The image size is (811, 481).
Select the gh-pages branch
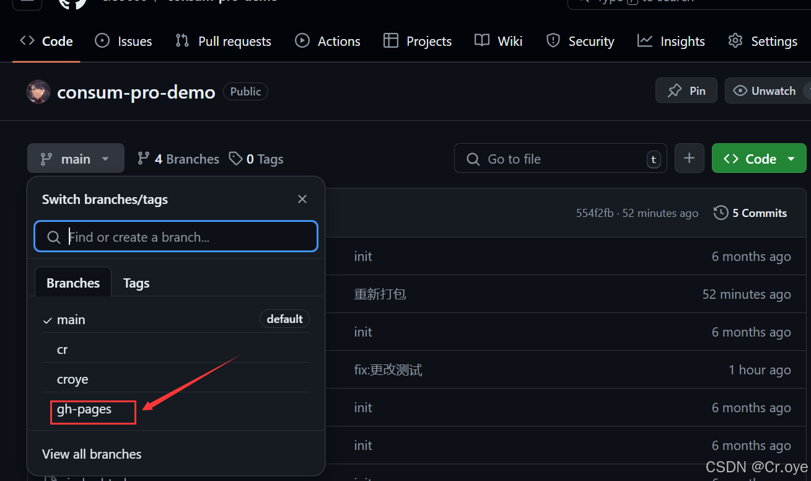pyautogui.click(x=176, y=408)
